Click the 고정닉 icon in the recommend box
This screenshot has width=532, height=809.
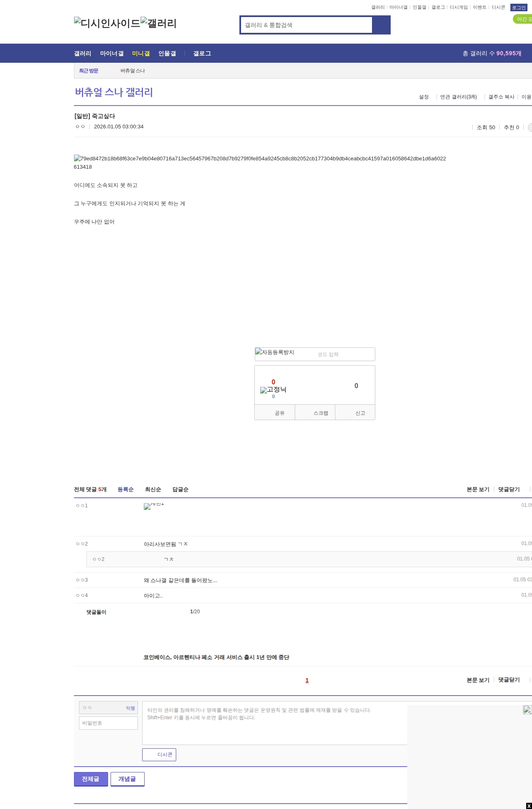pos(273,390)
